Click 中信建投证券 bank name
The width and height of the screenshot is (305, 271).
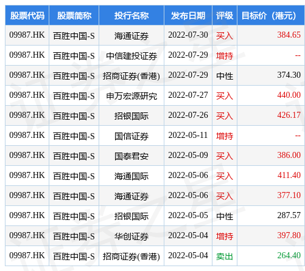pos(131,56)
